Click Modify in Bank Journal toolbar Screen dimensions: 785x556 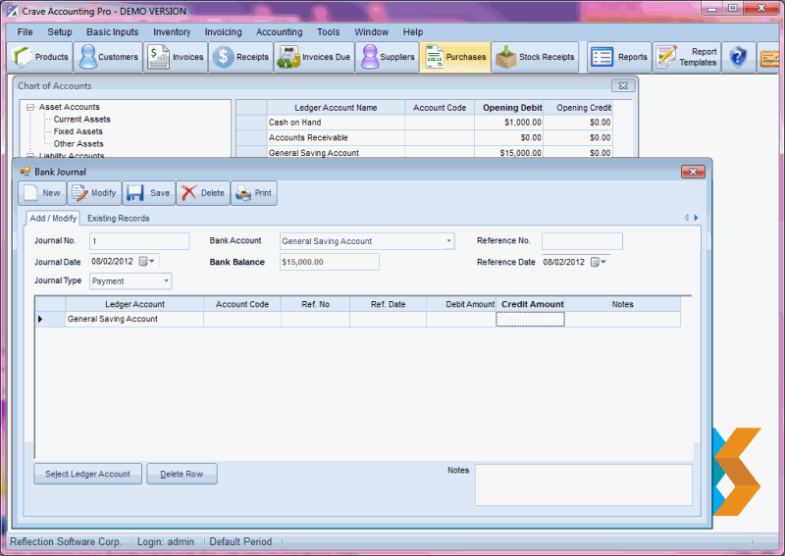pyautogui.click(x=94, y=193)
